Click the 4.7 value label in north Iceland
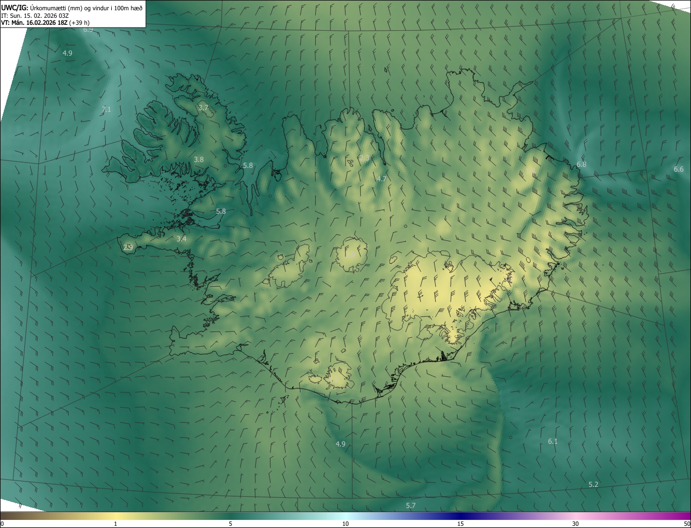 point(382,179)
